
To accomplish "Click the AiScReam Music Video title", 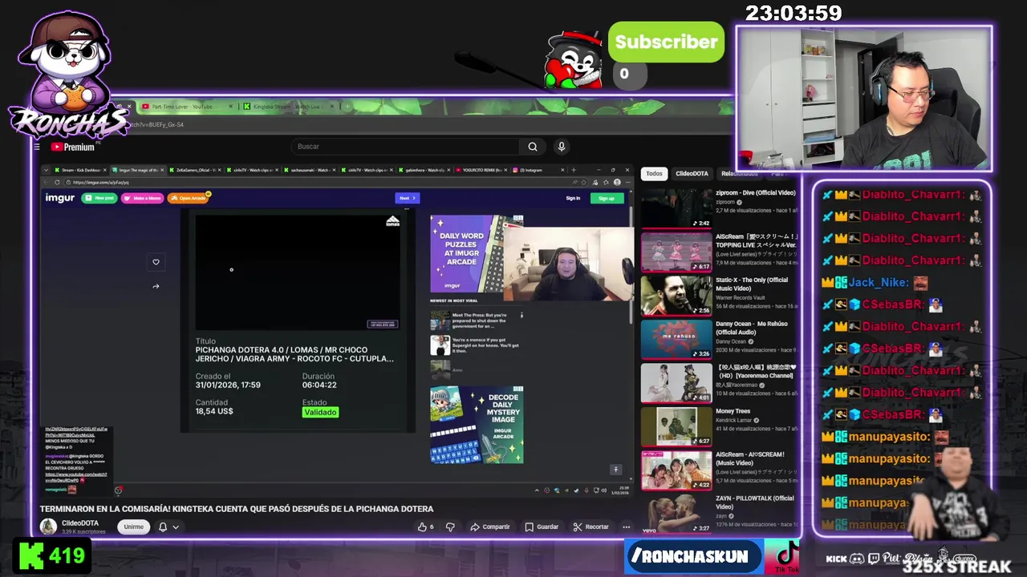I will [x=752, y=458].
